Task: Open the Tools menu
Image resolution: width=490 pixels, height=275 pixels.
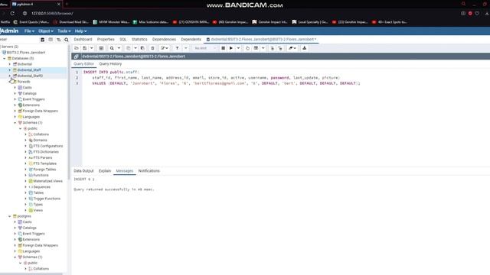Action: click(64, 31)
